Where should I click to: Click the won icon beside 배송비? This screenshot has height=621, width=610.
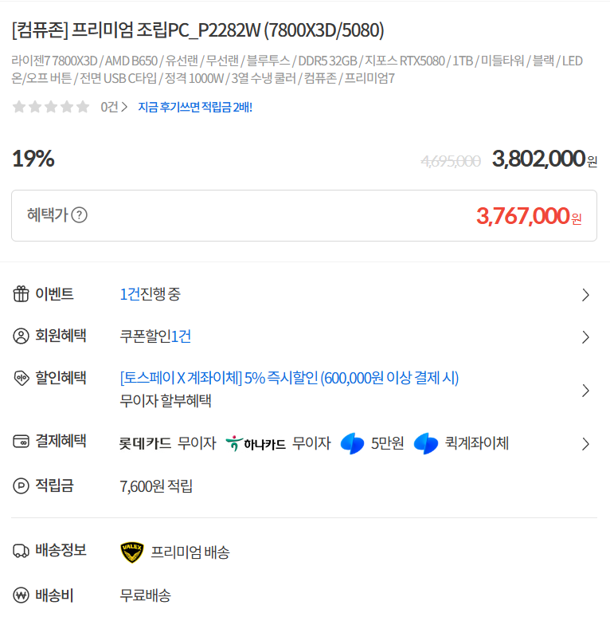click(21, 595)
